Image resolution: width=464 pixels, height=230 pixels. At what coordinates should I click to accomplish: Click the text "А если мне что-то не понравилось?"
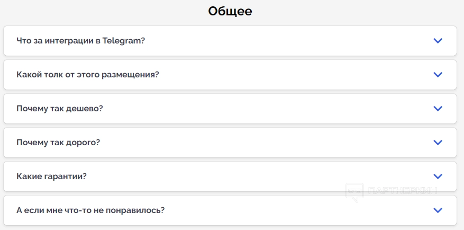point(90,210)
